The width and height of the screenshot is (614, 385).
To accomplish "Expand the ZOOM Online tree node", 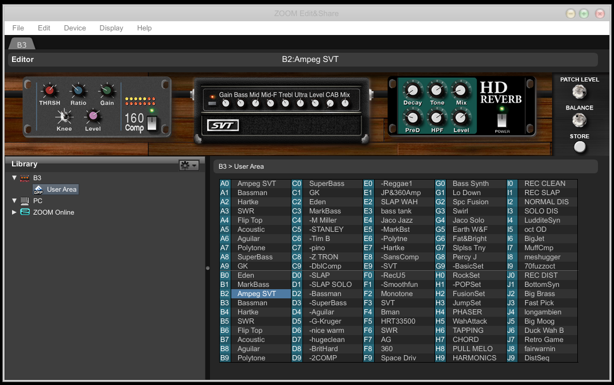I will pyautogui.click(x=14, y=212).
